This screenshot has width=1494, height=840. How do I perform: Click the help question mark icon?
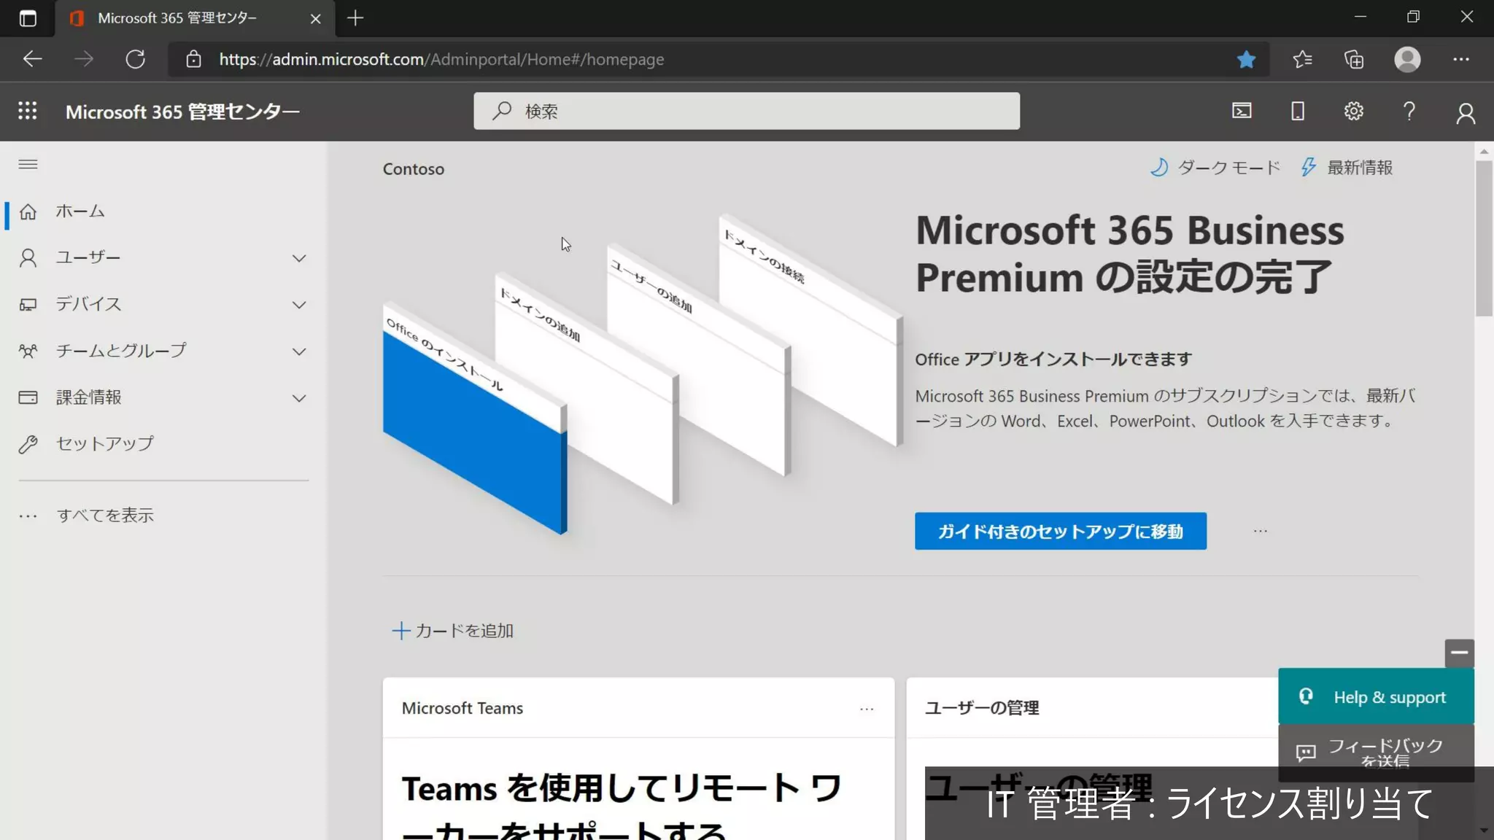[x=1409, y=111]
